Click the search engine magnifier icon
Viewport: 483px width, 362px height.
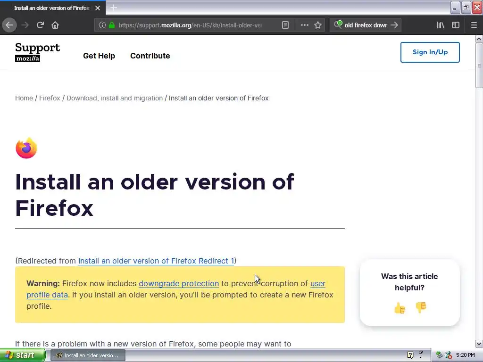[x=338, y=25]
